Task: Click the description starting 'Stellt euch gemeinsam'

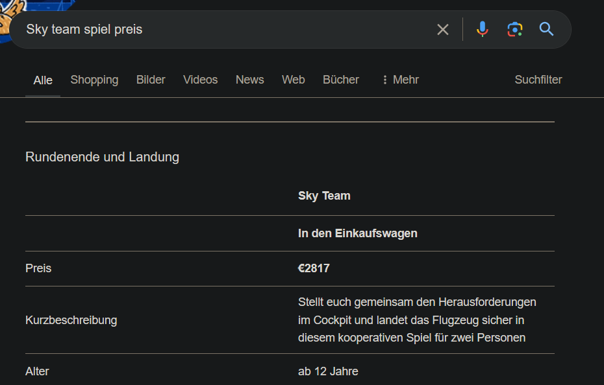Action: tap(417, 320)
